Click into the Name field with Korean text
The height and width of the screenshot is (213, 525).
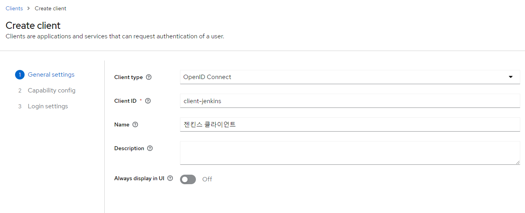[350, 124]
